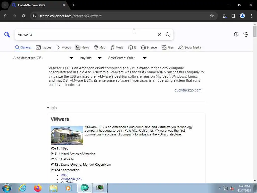Toggle the browser side panel
Screen dimensions: 257x193
pos(233,16)
